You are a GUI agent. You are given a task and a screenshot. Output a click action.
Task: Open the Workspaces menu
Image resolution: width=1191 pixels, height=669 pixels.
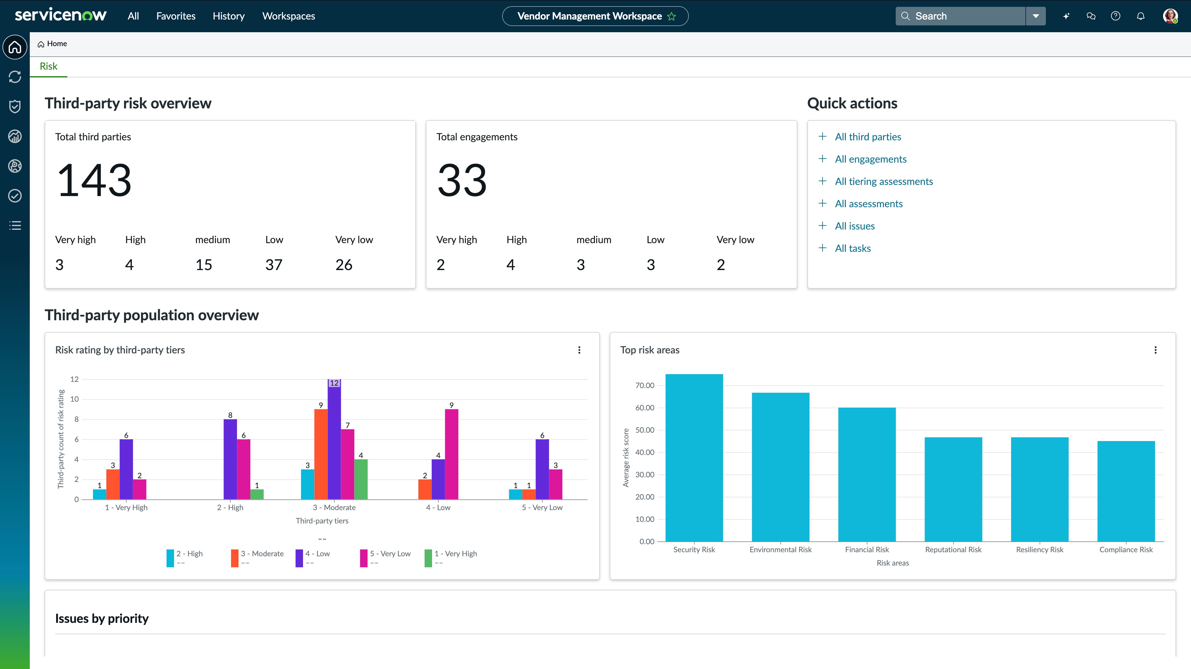tap(288, 16)
